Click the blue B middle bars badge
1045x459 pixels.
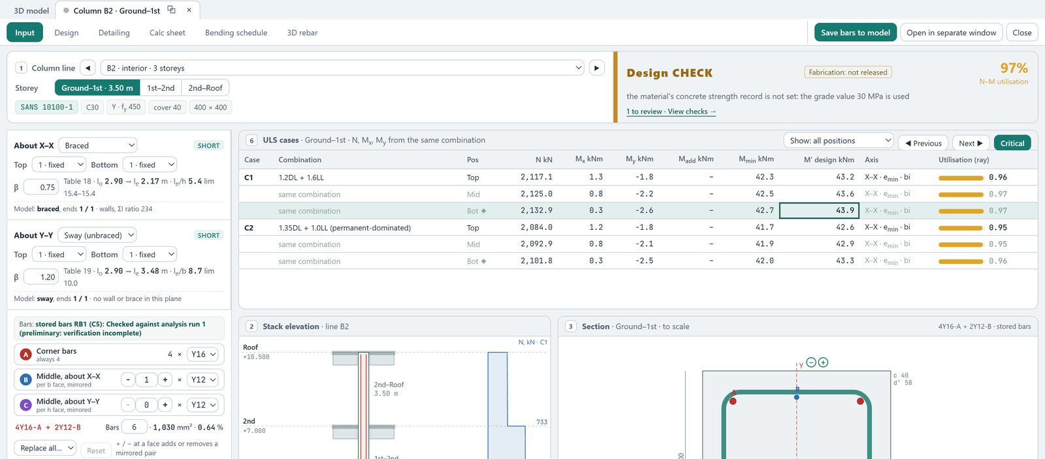click(x=25, y=379)
